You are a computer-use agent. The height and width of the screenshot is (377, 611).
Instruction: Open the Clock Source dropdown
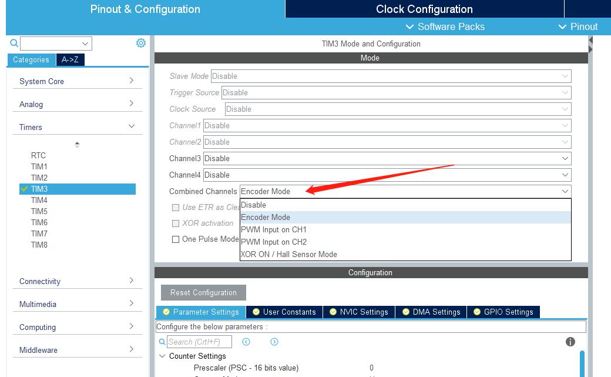(x=398, y=109)
